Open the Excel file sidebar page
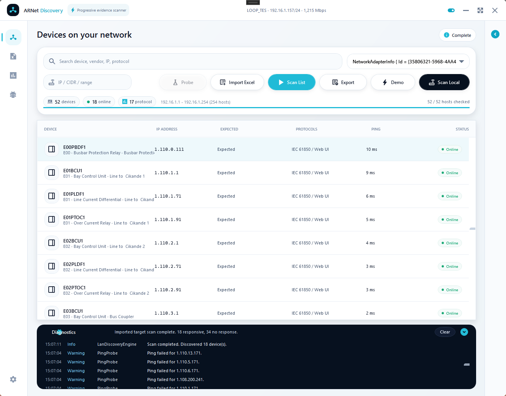This screenshot has height=396, width=506. tap(13, 56)
